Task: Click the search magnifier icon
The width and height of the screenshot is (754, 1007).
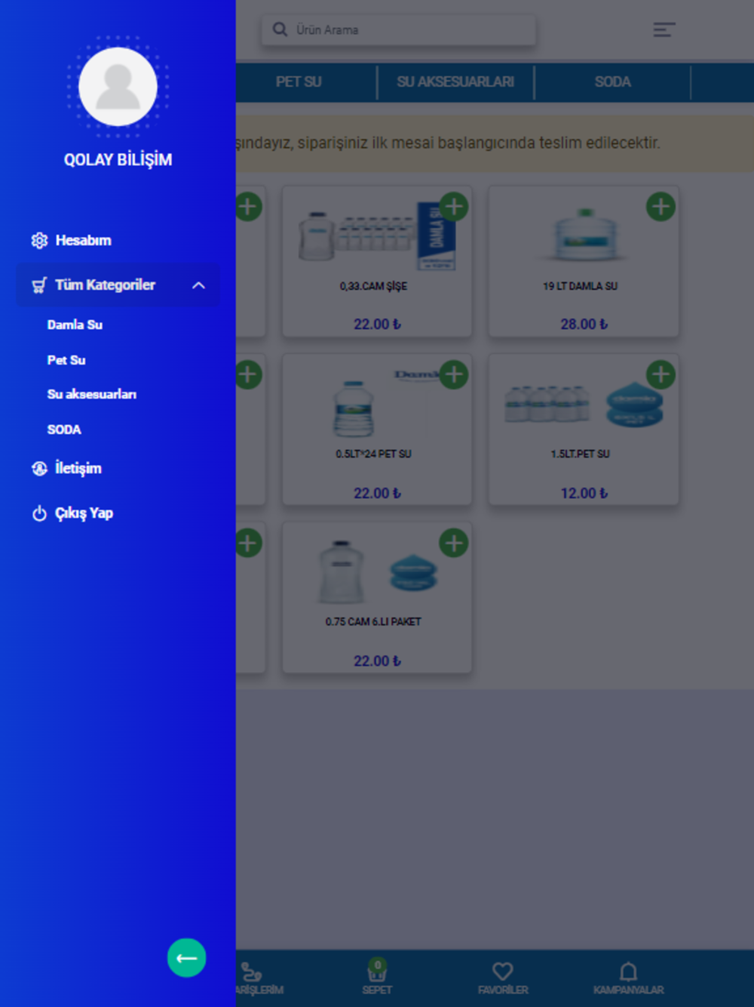Action: pos(280,29)
